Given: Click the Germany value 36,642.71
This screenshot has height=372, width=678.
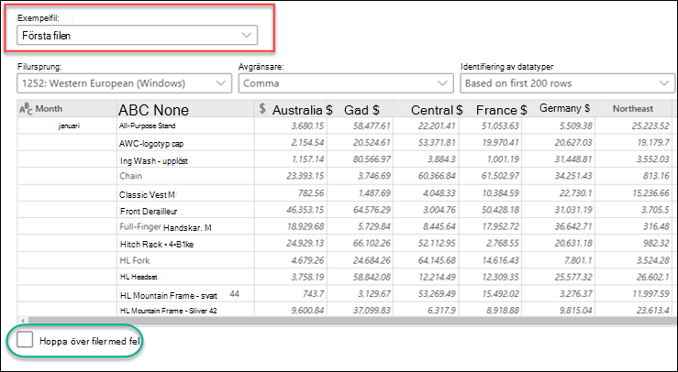Looking at the screenshot, I should pyautogui.click(x=573, y=226).
